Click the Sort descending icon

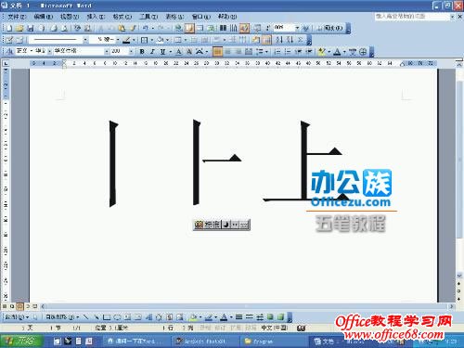[x=290, y=40]
